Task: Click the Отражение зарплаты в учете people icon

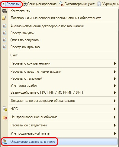Action: (5, 142)
